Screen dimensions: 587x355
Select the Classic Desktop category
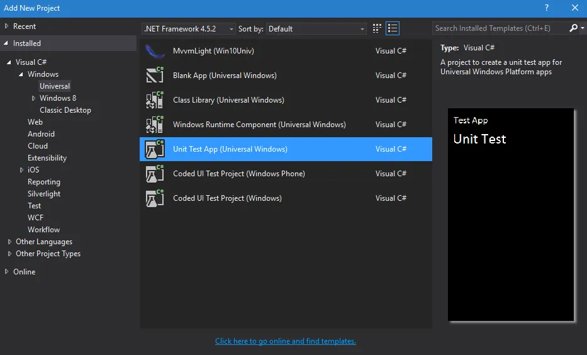coord(65,110)
